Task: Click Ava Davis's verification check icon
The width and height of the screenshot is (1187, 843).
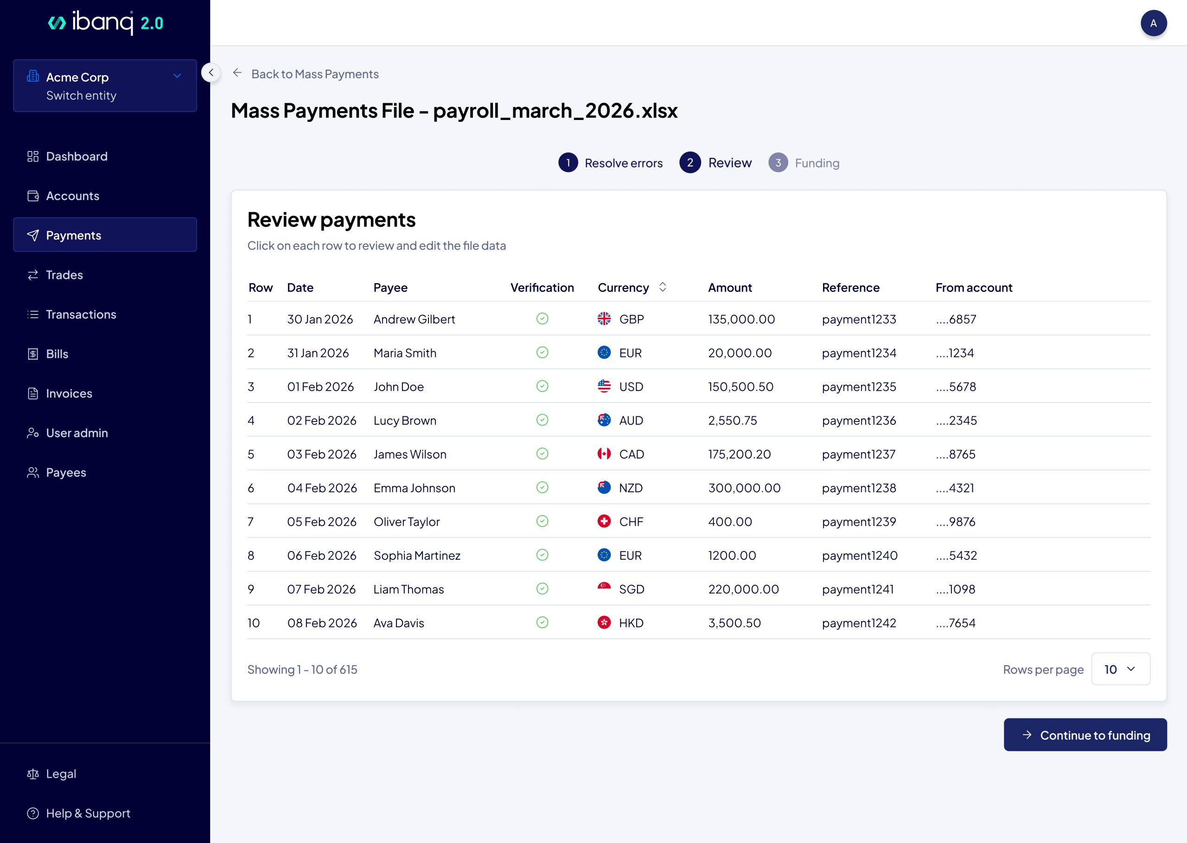Action: coord(542,623)
